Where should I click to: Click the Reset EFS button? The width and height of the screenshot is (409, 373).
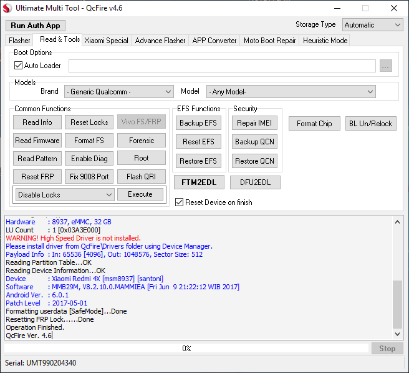click(x=198, y=142)
